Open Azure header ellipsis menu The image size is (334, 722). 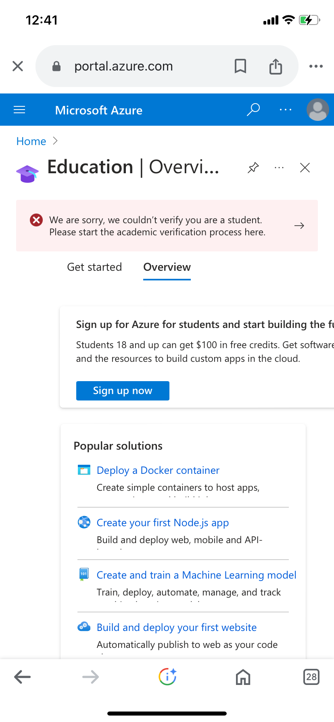point(286,110)
